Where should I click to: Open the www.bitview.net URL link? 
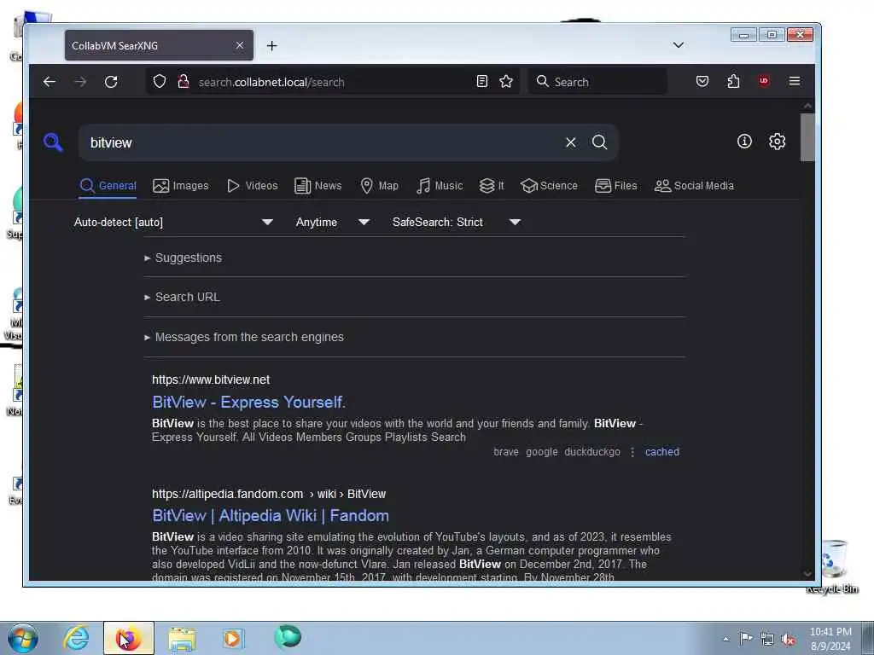[x=211, y=380]
